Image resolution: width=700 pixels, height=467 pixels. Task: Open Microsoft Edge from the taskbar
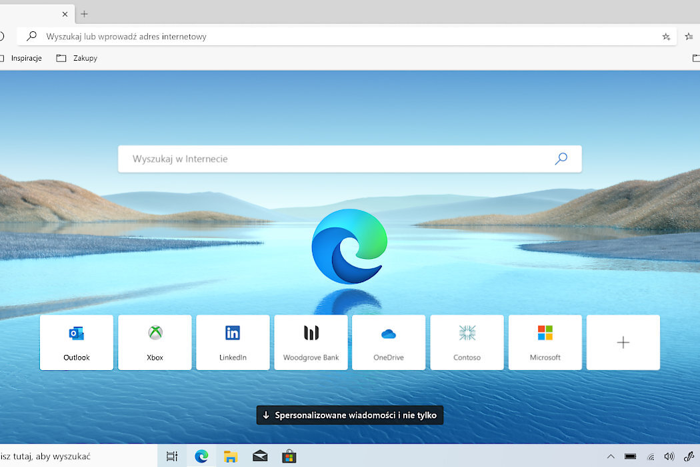click(x=201, y=456)
